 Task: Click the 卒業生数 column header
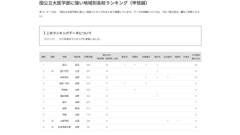(x=88, y=57)
